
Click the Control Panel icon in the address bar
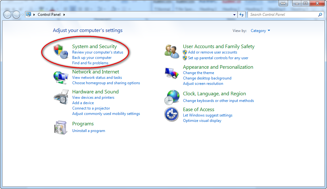pyautogui.click(x=28, y=14)
